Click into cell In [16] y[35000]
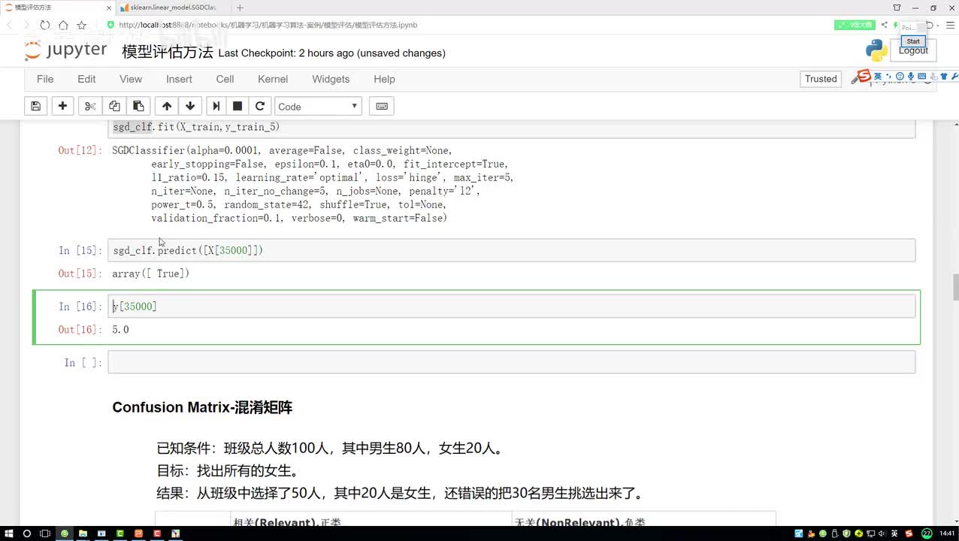Image resolution: width=959 pixels, height=541 pixels. (511, 306)
